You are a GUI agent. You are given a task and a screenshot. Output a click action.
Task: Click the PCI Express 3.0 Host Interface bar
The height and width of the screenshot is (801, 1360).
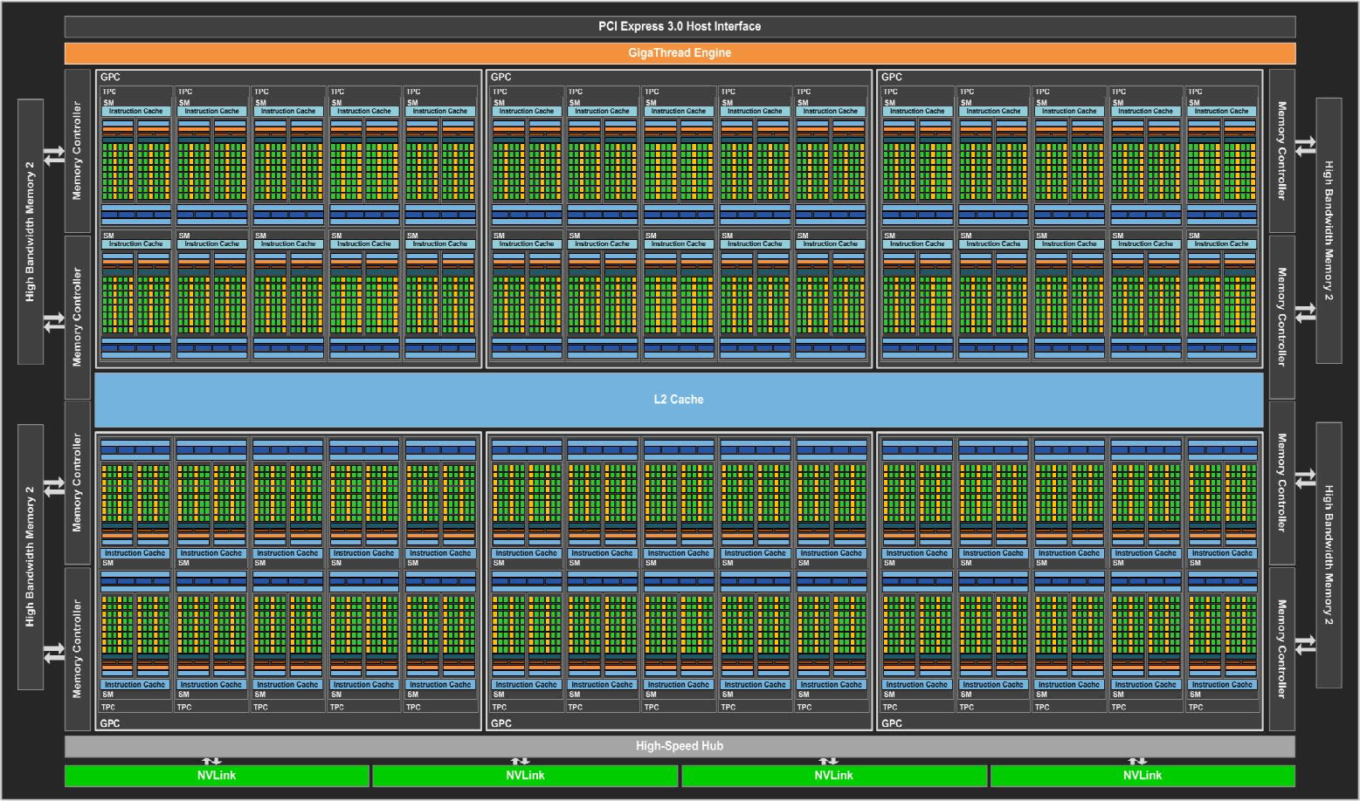(680, 26)
